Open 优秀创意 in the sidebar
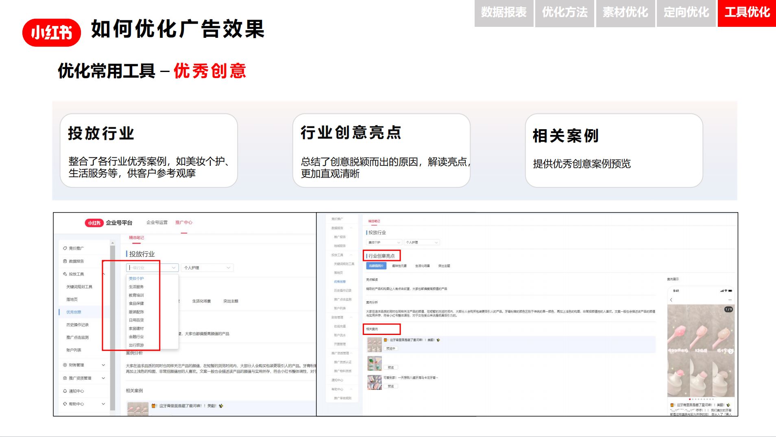The image size is (776, 437). click(73, 313)
